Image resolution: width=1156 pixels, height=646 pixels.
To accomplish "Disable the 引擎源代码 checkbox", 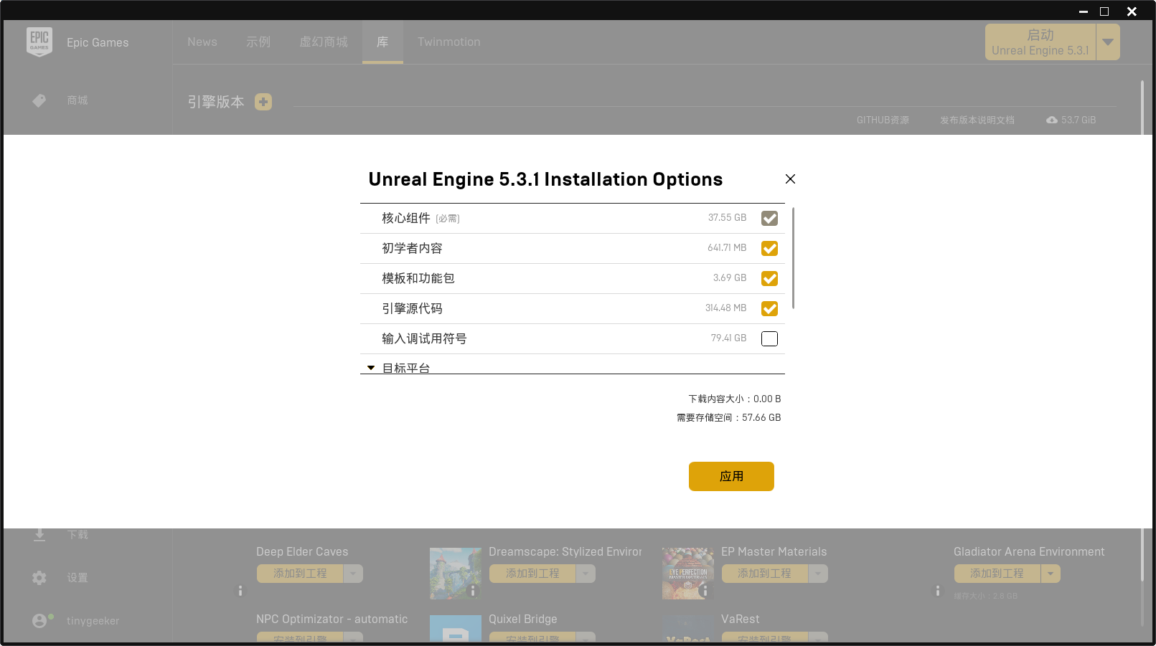I will 769,308.
